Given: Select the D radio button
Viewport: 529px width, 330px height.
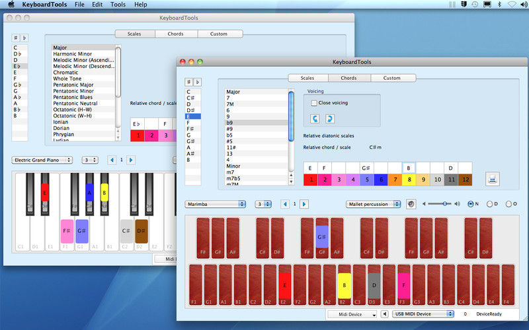Looking at the screenshot, I should (x=489, y=204).
